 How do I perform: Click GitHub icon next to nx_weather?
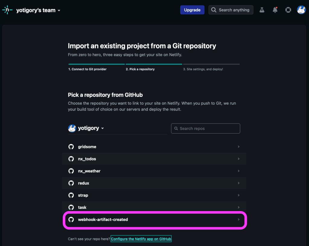click(71, 171)
